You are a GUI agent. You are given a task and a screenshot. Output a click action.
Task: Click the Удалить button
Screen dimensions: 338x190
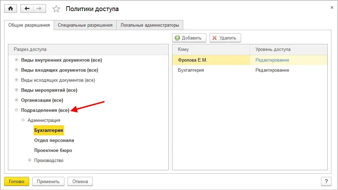click(225, 38)
